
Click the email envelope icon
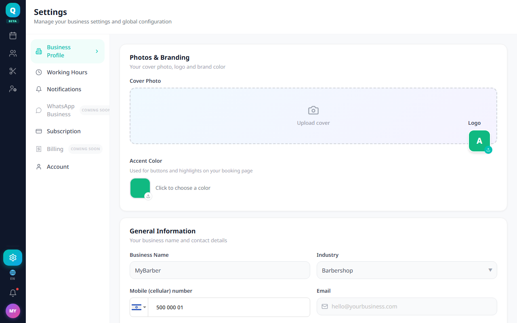click(325, 306)
